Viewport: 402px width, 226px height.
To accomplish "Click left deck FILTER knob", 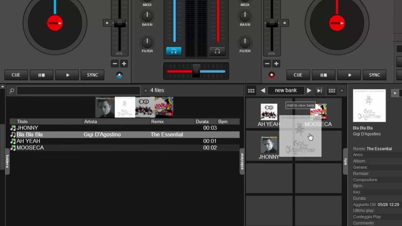I will 147,42.
